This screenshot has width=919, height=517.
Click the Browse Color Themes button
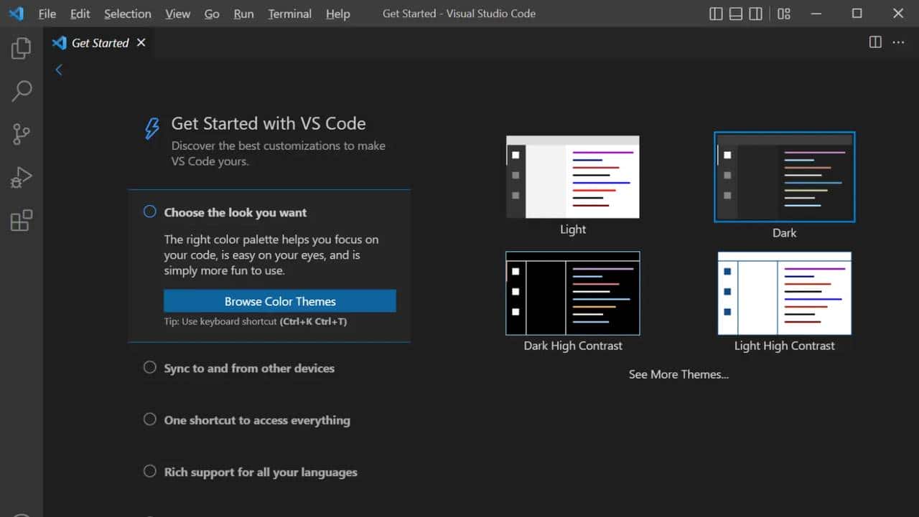coord(279,300)
